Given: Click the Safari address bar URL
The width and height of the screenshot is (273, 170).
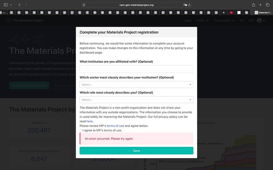Looking at the screenshot, I should coord(136,5).
